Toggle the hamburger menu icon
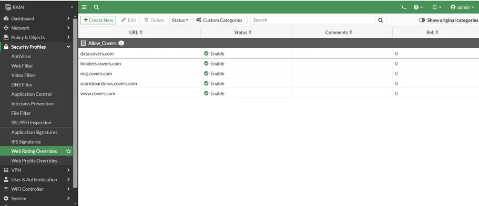The height and width of the screenshot is (206, 479). 84,7
